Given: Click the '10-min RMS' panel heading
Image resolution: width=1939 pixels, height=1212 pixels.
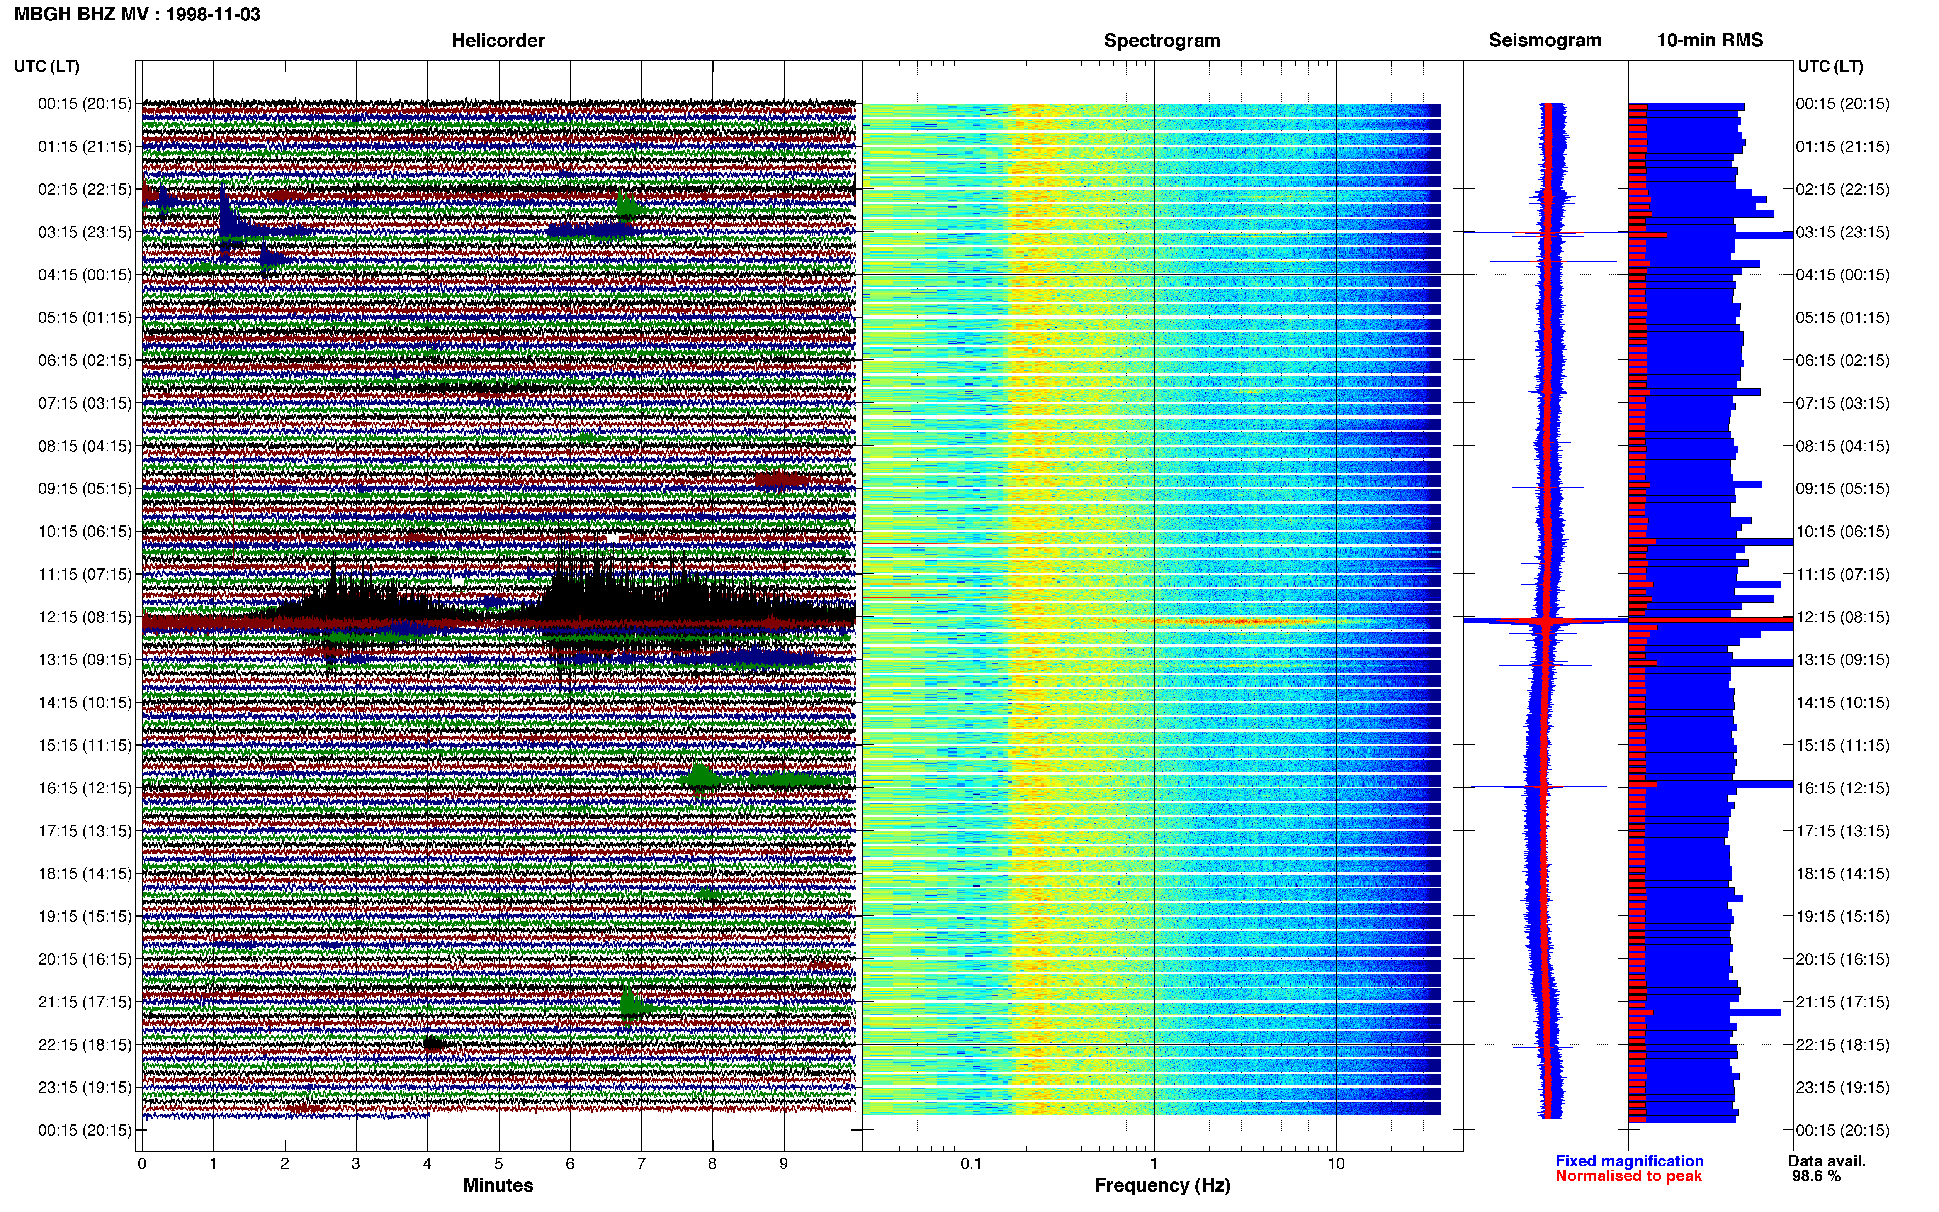Looking at the screenshot, I should click(1710, 40).
